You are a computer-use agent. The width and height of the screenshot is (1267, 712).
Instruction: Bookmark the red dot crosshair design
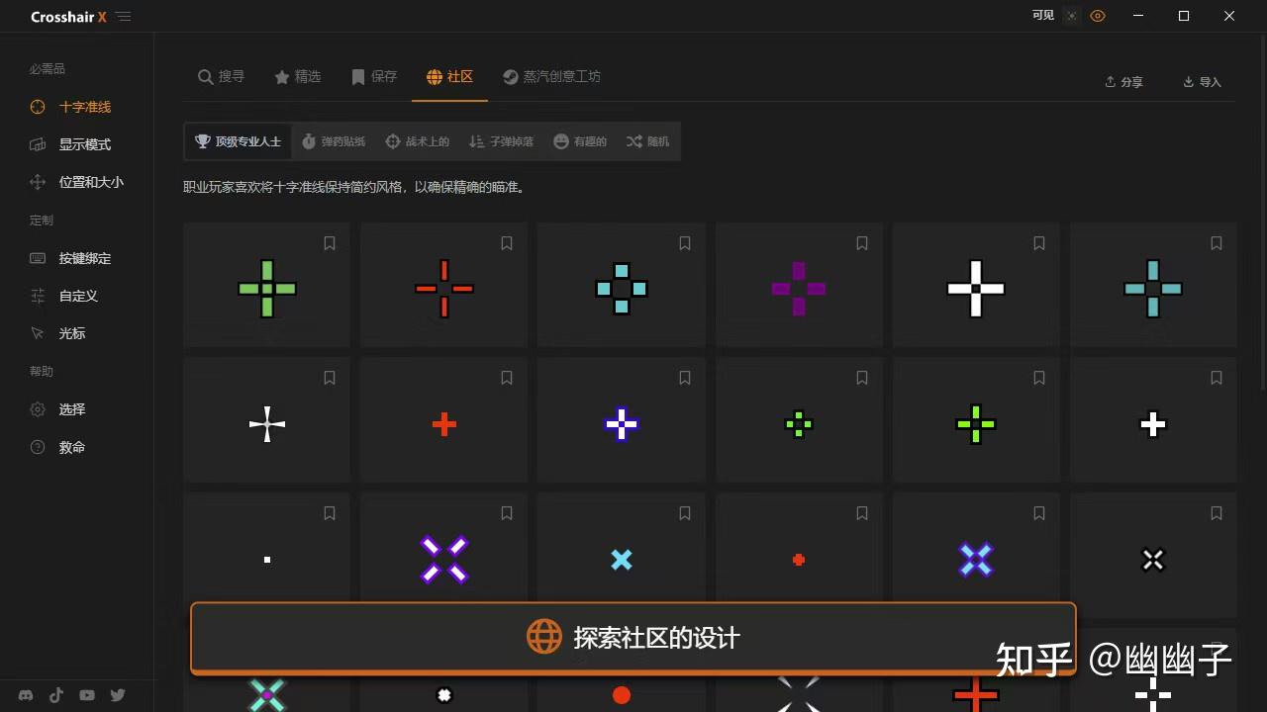click(x=861, y=512)
